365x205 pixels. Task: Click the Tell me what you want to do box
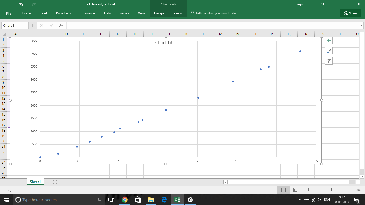[213, 13]
